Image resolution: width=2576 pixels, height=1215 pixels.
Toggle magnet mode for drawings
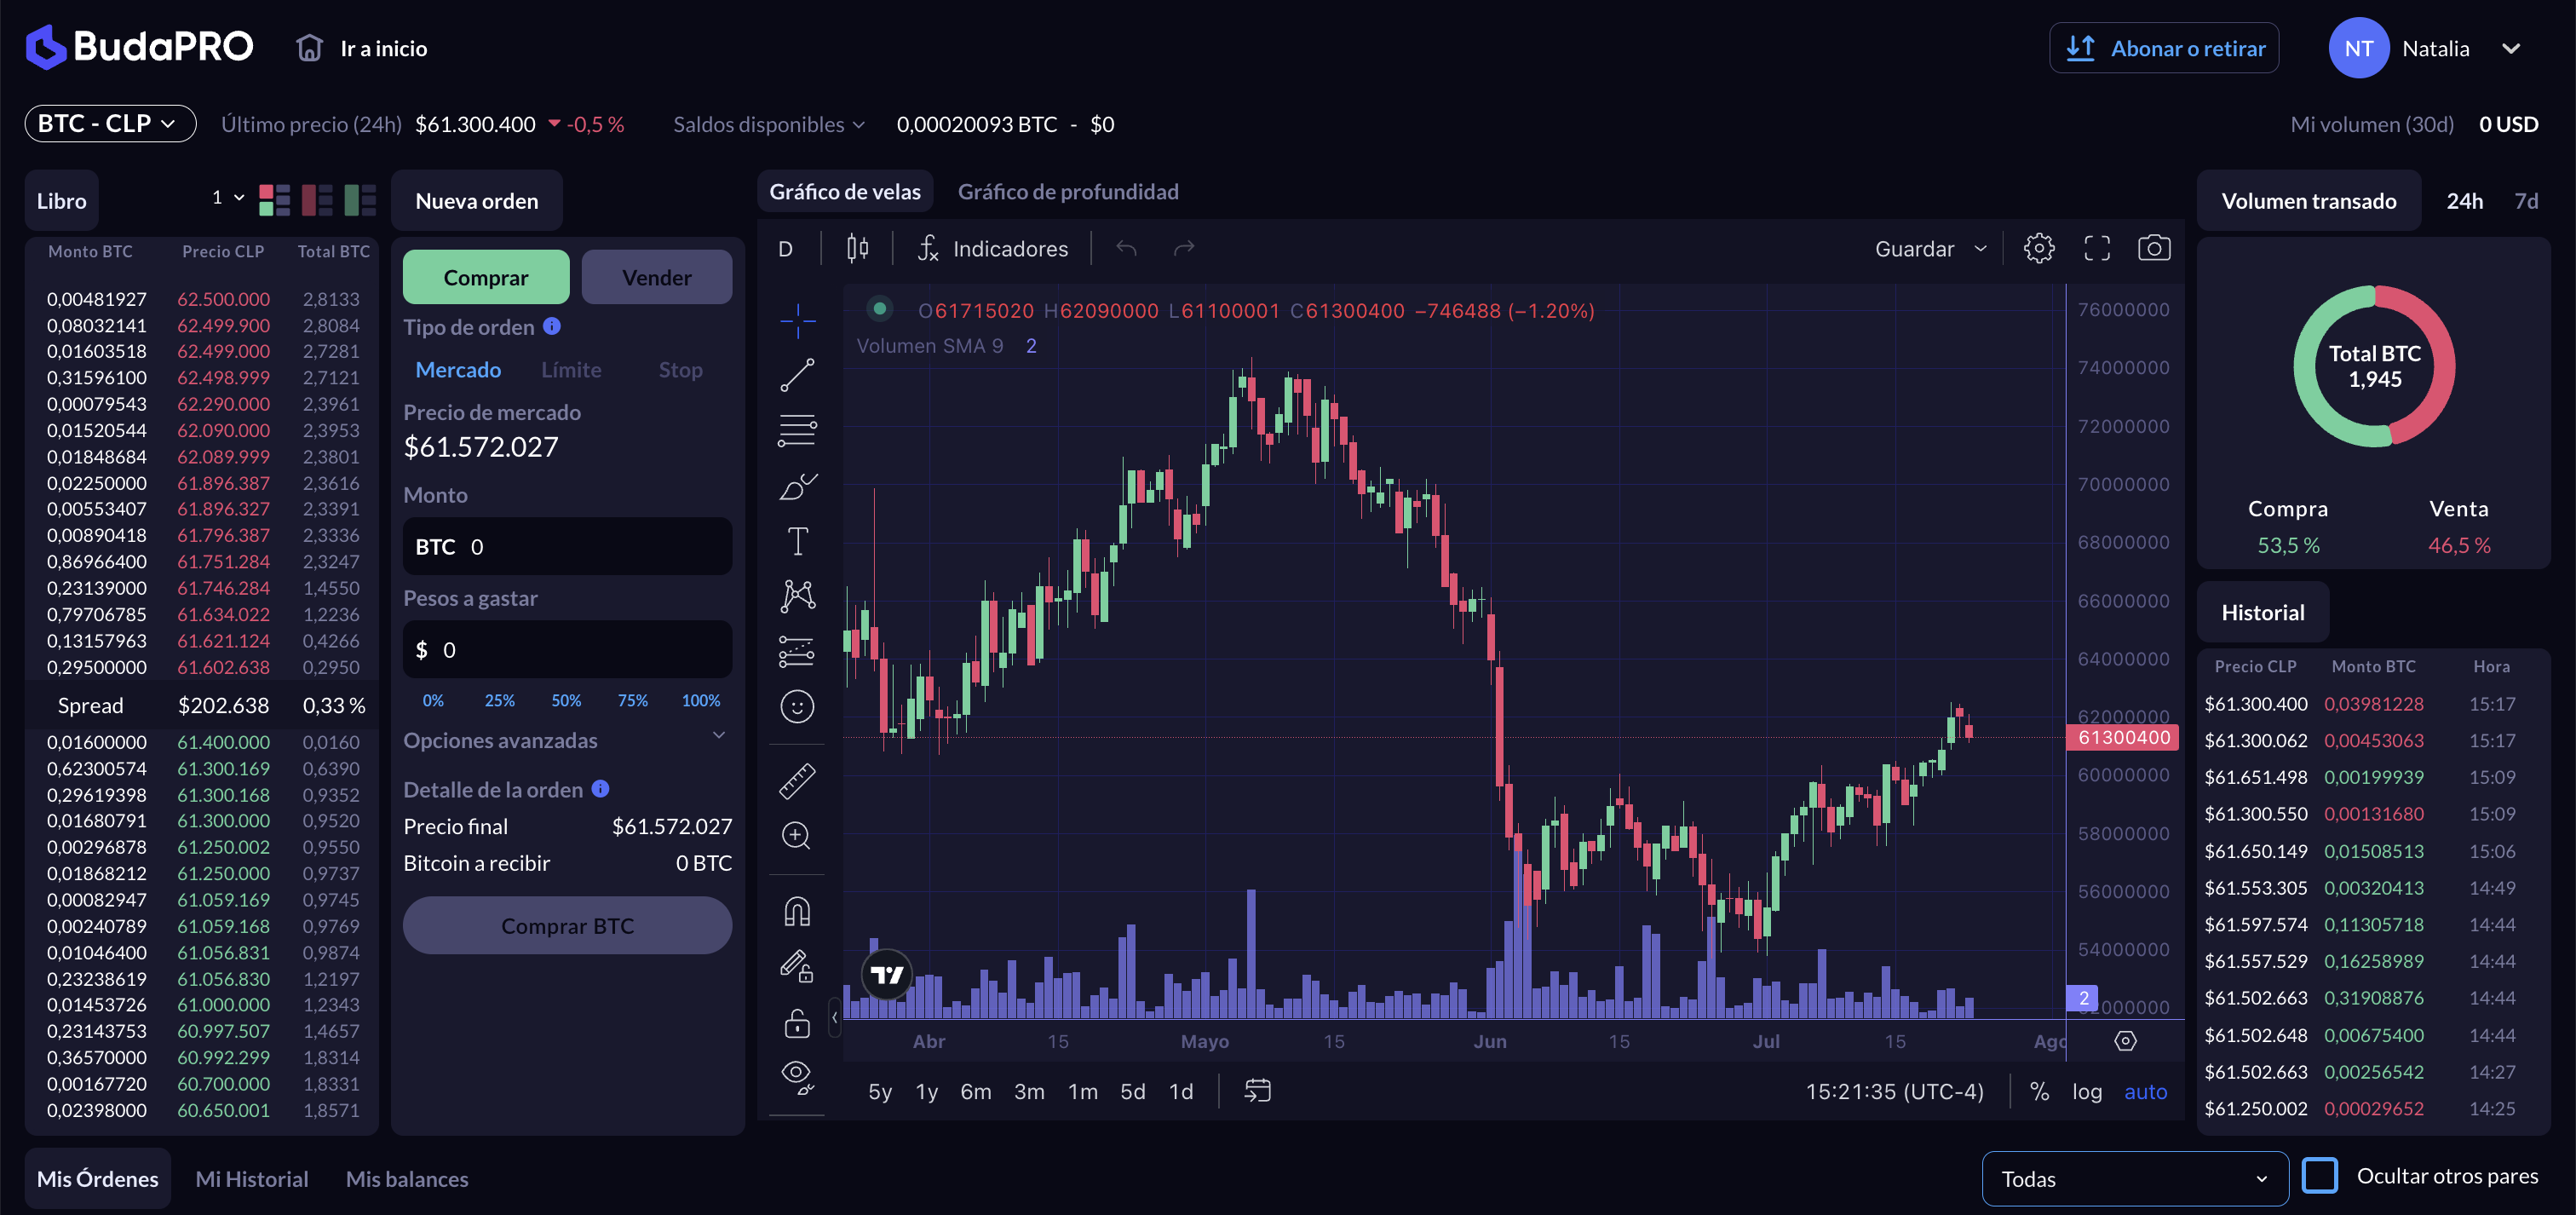[797, 911]
